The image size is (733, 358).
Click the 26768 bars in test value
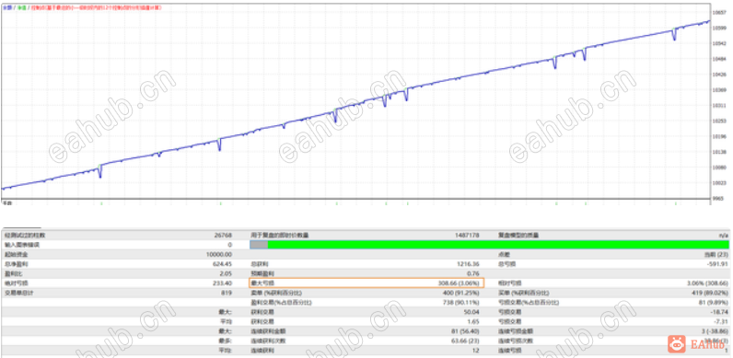225,235
